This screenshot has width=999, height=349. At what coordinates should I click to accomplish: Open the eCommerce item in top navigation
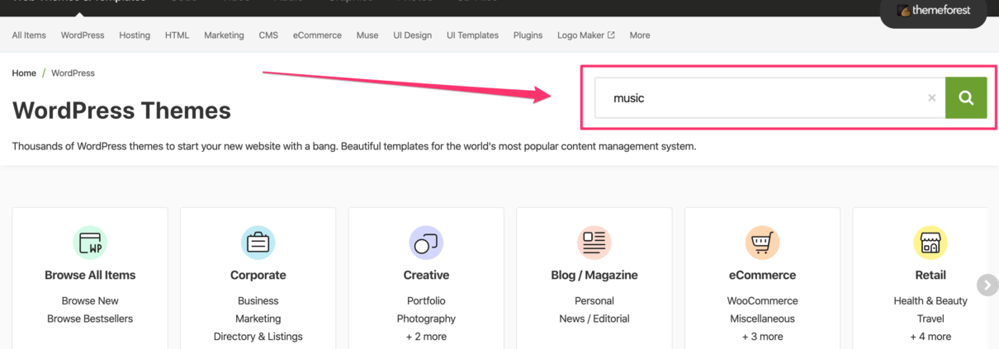[x=317, y=35]
